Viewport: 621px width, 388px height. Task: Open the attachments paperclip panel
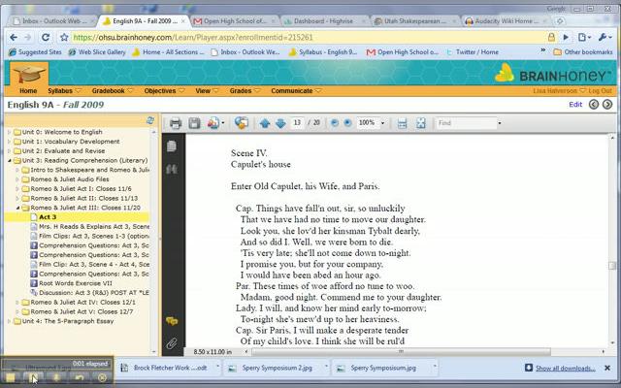pyautogui.click(x=172, y=343)
